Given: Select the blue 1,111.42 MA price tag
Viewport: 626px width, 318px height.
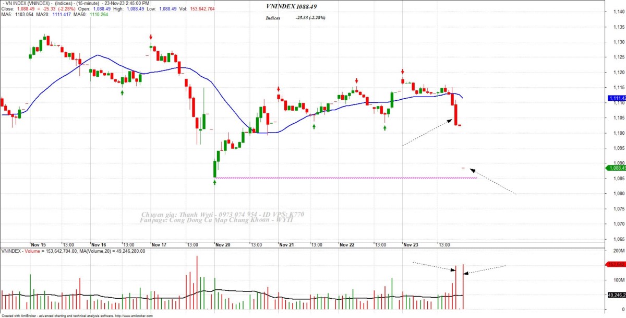Looking at the screenshot, I should pyautogui.click(x=616, y=98).
